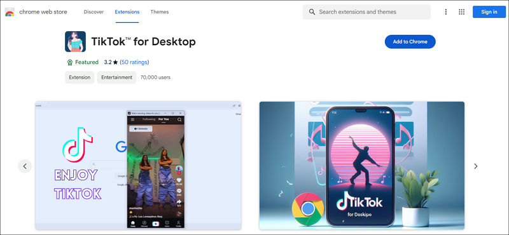Go to next screenshot with right arrow
Image resolution: width=509 pixels, height=235 pixels.
pyautogui.click(x=475, y=166)
